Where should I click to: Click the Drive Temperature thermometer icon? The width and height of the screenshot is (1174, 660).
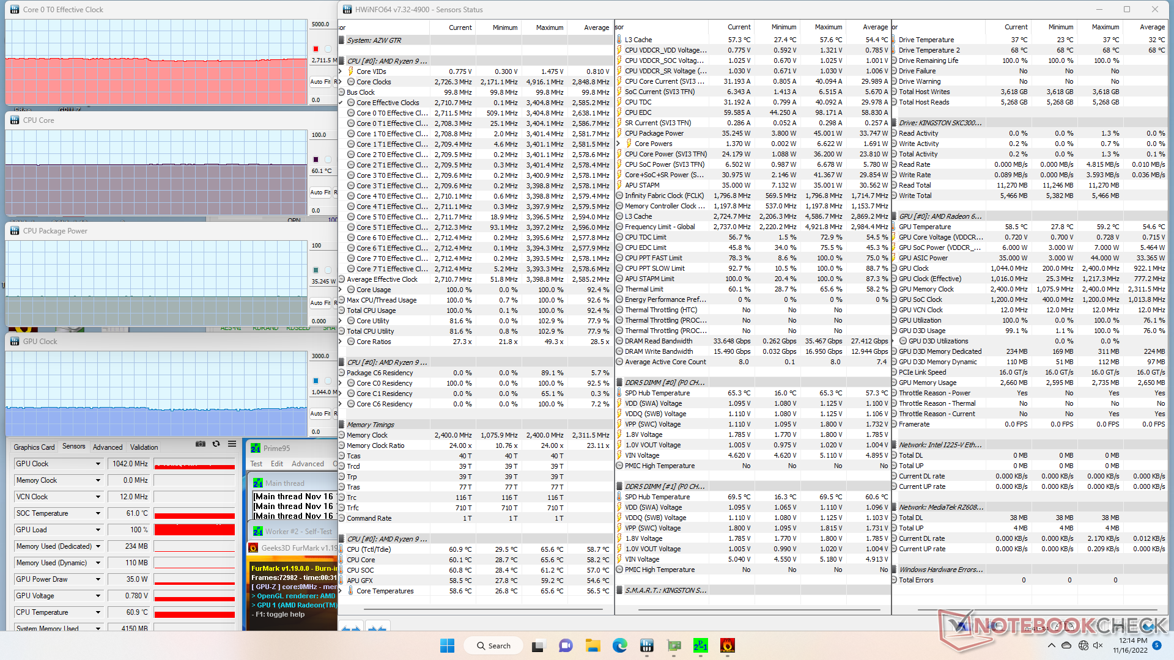point(894,40)
